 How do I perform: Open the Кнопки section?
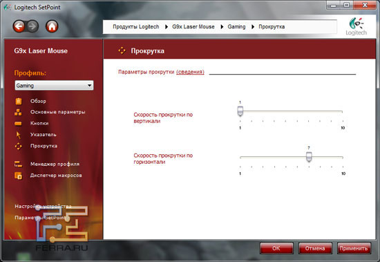[39, 123]
